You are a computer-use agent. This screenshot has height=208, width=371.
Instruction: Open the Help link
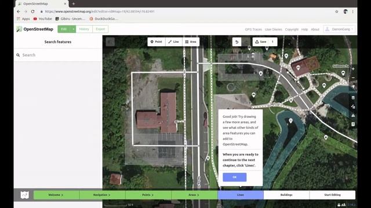(304, 29)
